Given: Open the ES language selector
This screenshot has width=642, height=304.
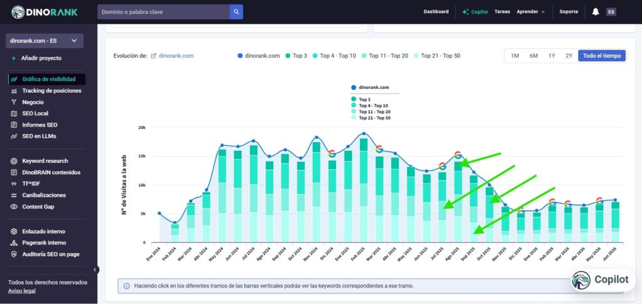Looking at the screenshot, I should (x=611, y=12).
